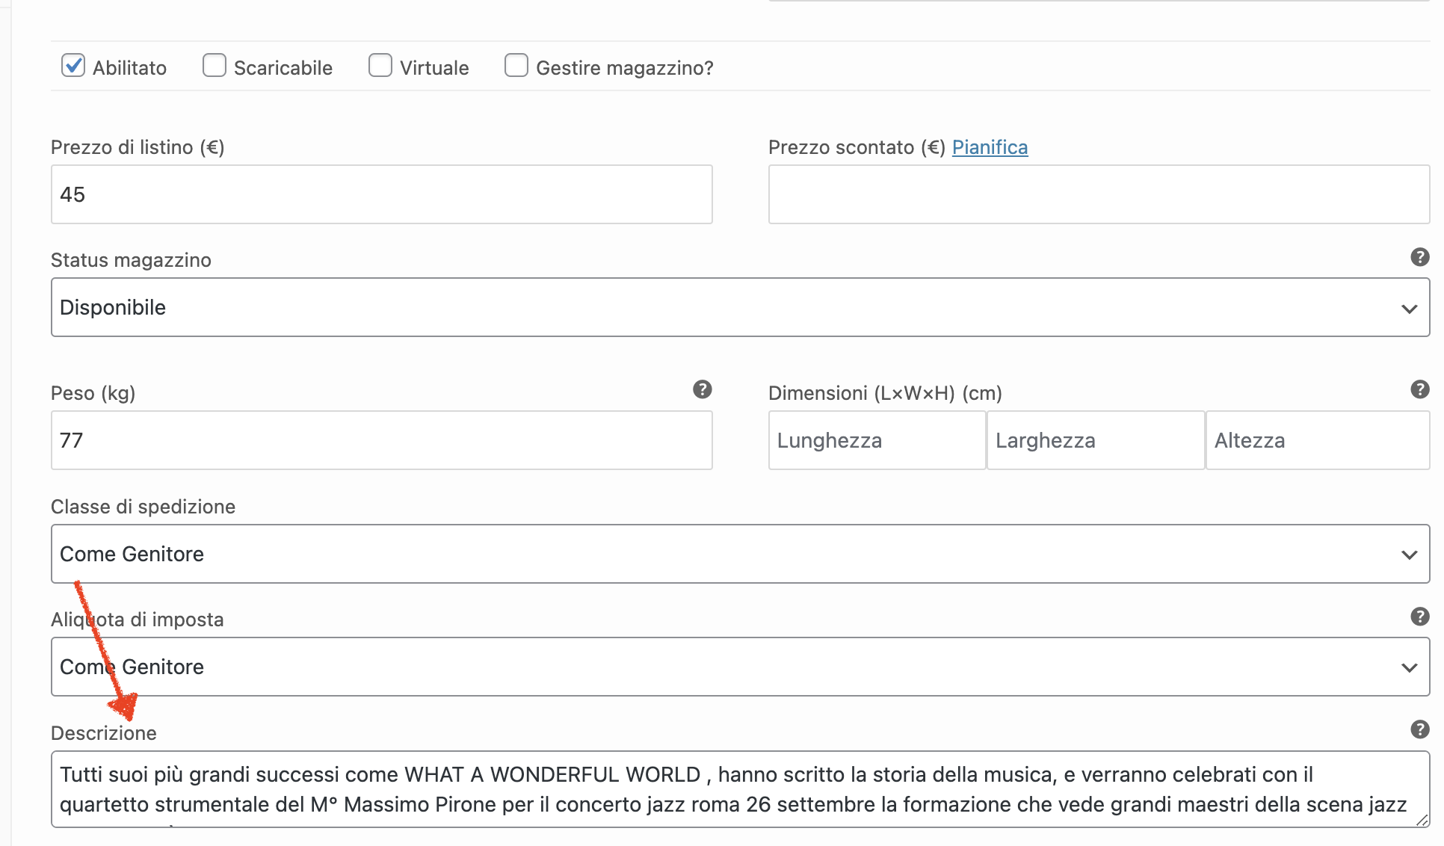
Task: Open help tooltip for Status magazzino
Action: 1419,257
